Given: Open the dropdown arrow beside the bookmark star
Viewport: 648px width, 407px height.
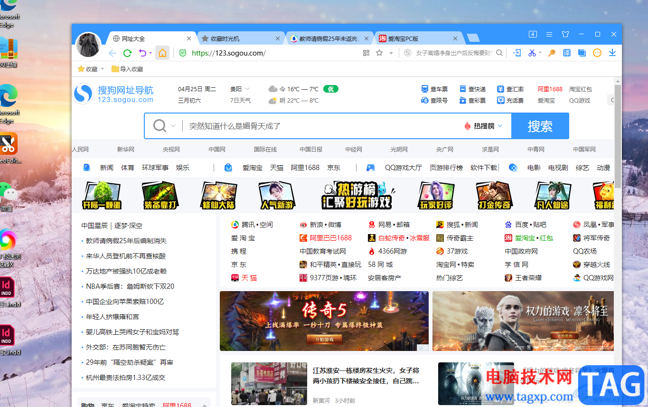Looking at the screenshot, I should 391,53.
